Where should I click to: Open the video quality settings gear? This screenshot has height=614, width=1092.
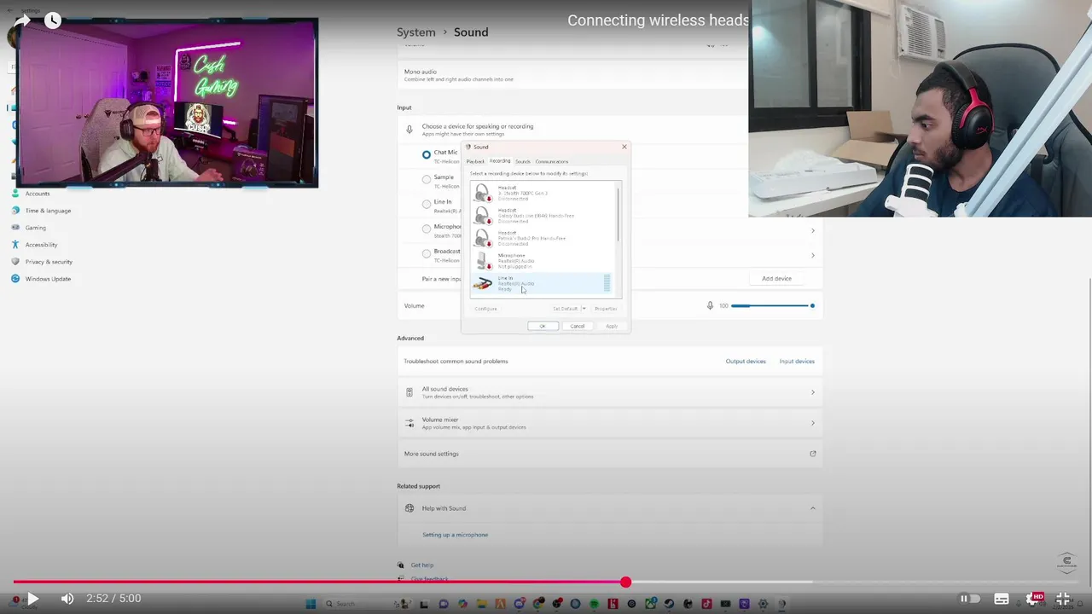click(1034, 599)
